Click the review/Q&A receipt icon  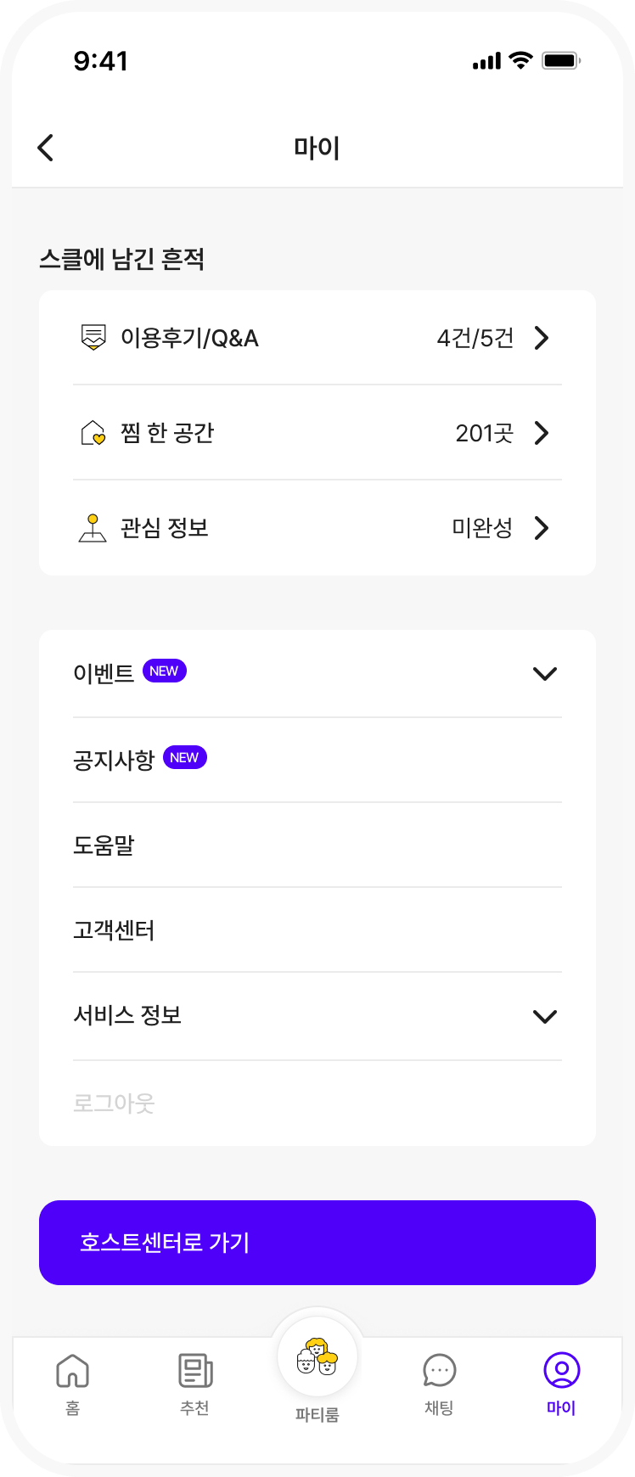[x=93, y=338]
